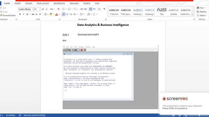209x117 pixels.
Task: Copy selection with Copy button
Action: pyautogui.click(x=4, y=12)
